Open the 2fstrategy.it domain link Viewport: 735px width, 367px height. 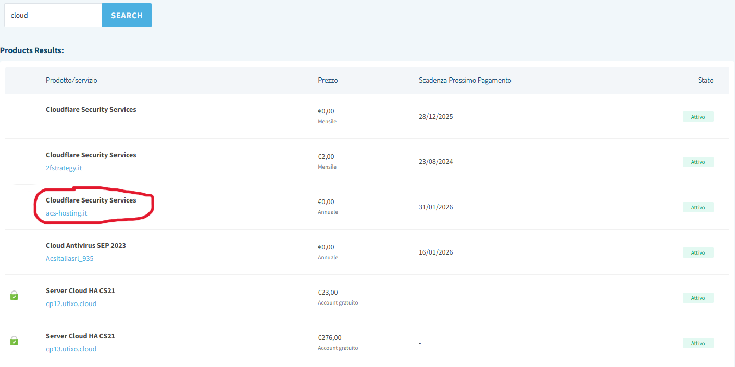[x=64, y=168]
